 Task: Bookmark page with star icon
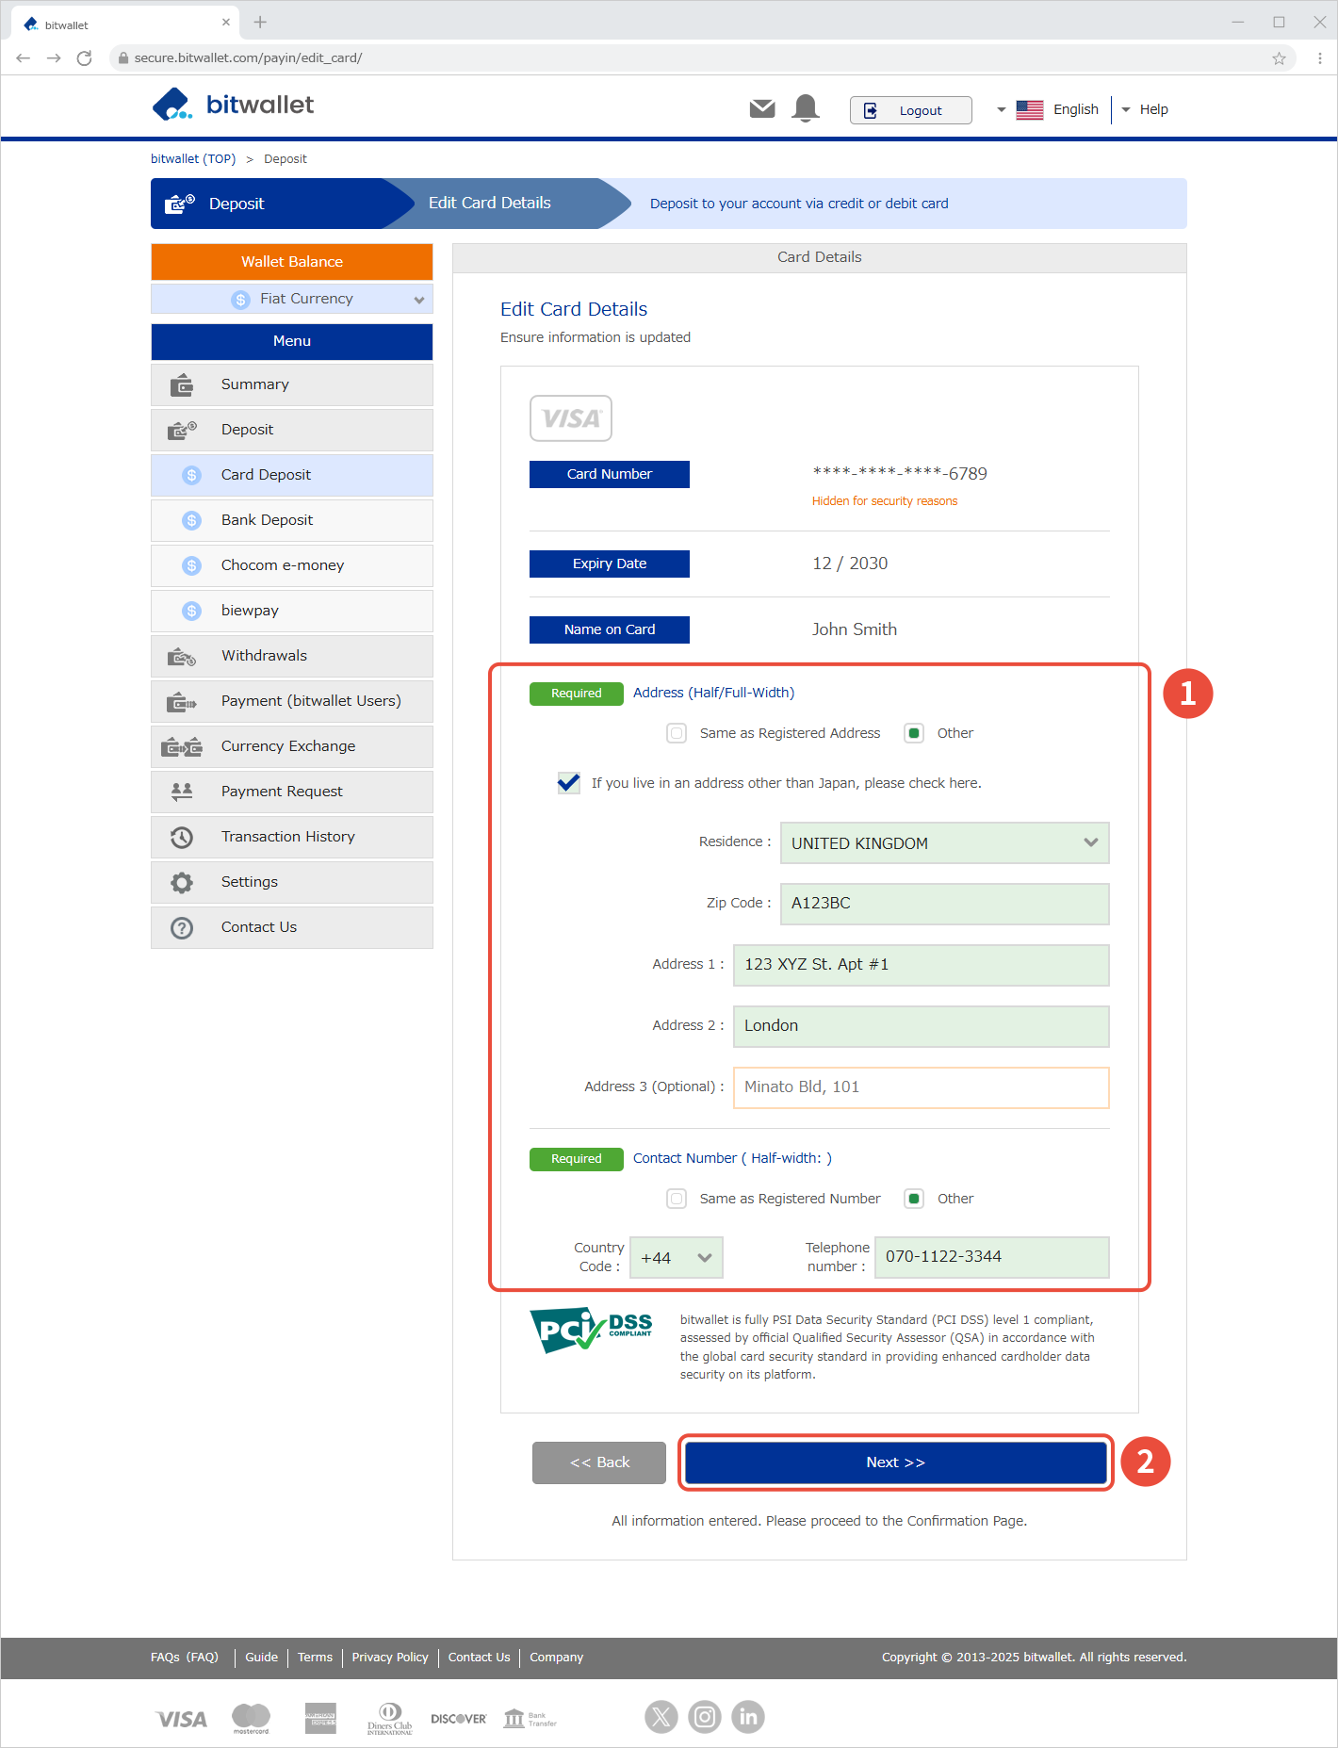(1279, 58)
